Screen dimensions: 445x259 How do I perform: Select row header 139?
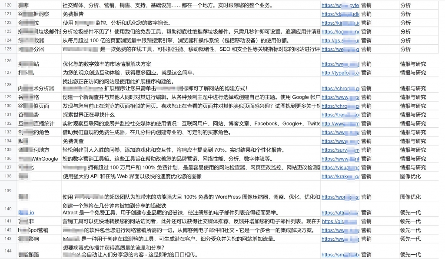[8, 191]
